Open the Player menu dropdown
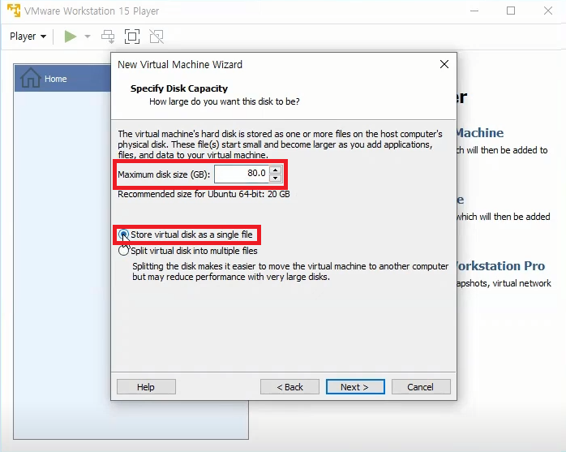566x452 pixels. coord(28,37)
